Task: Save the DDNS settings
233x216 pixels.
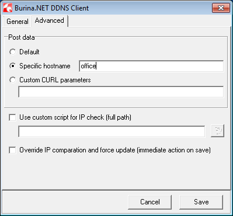Action: tap(201, 202)
